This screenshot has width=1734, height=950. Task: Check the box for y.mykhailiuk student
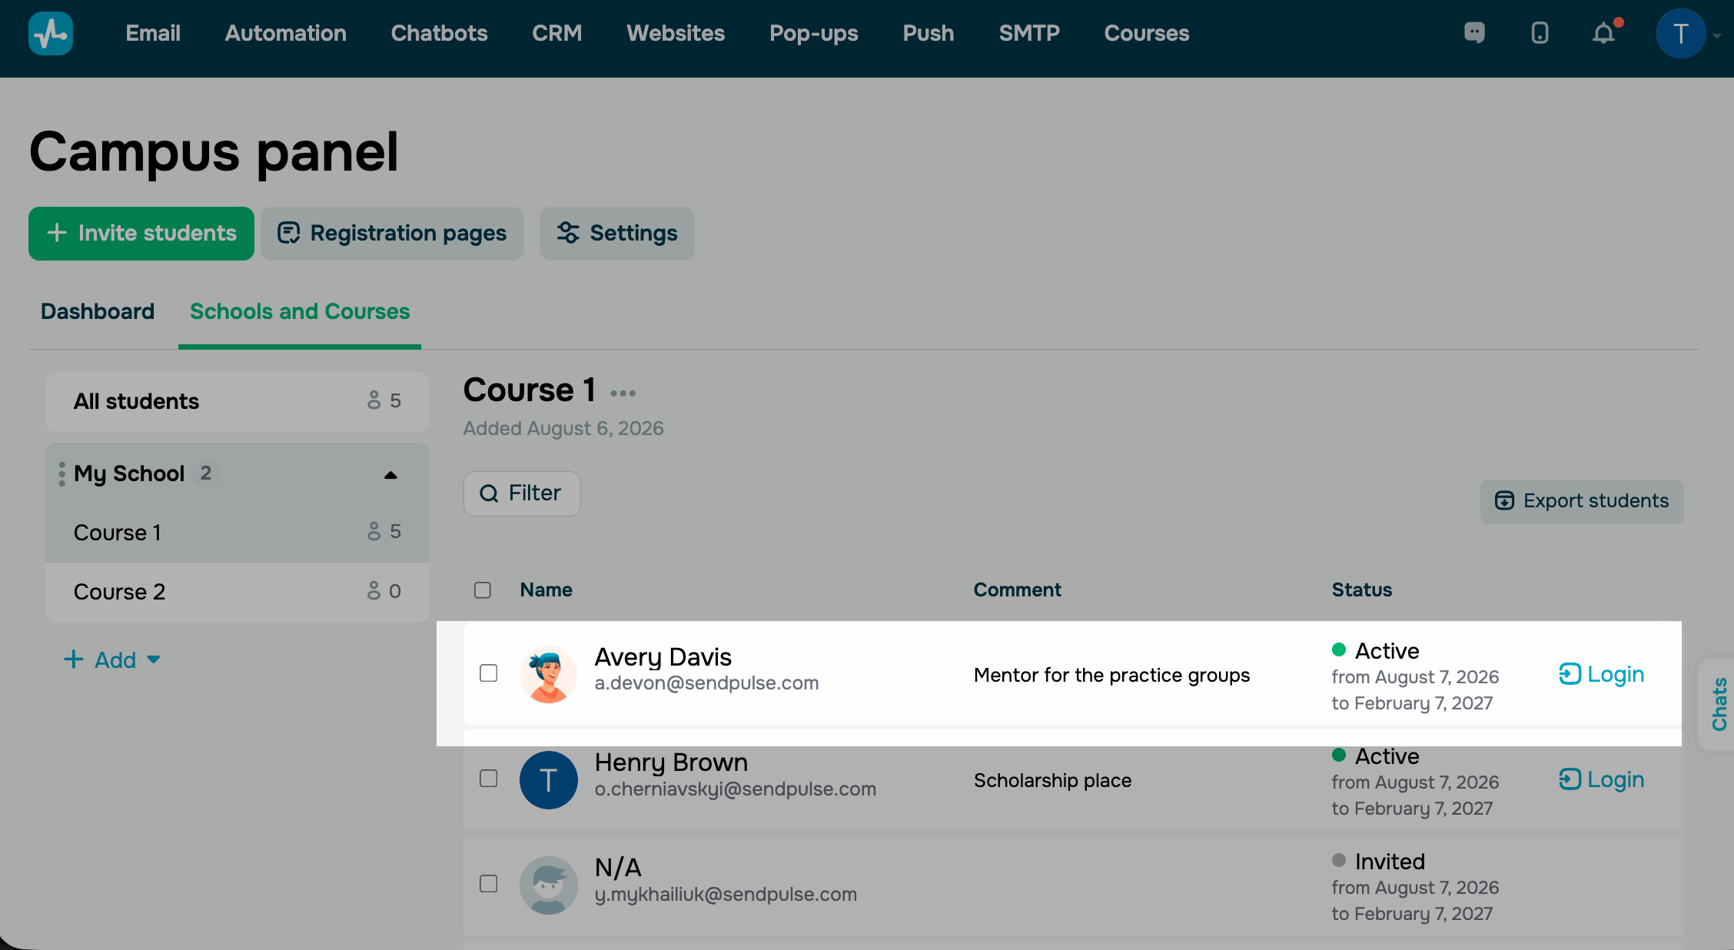[489, 884]
